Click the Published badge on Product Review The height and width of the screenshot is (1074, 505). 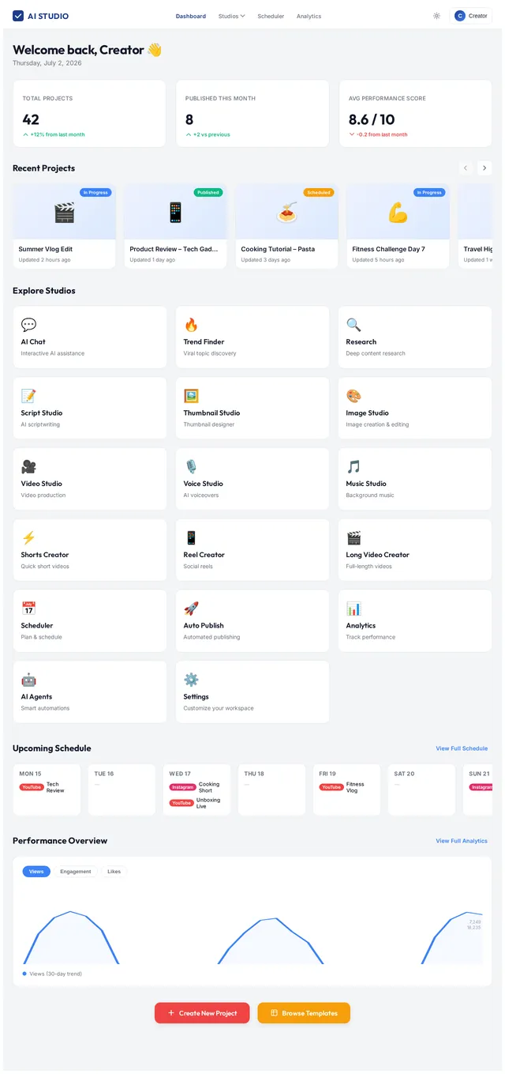208,192
